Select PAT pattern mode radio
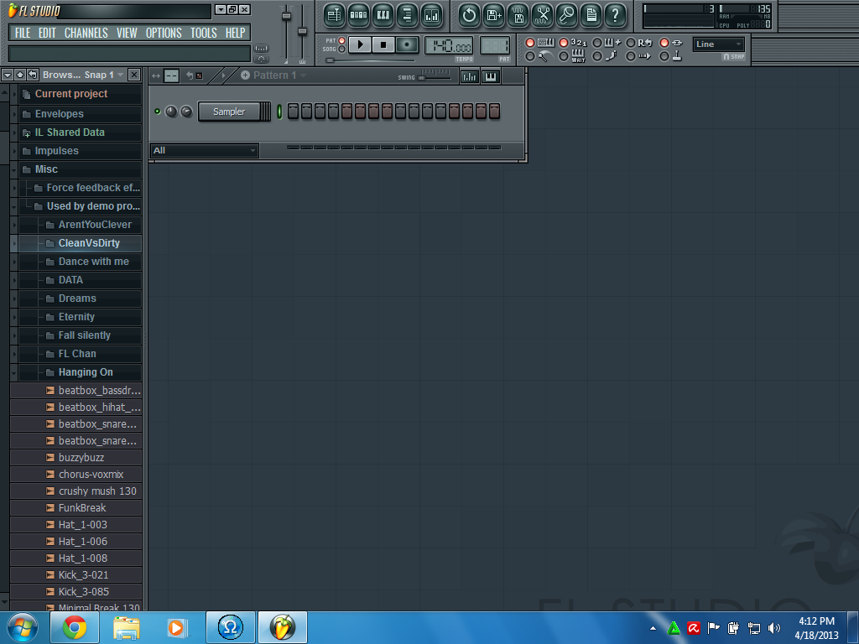 (x=342, y=40)
